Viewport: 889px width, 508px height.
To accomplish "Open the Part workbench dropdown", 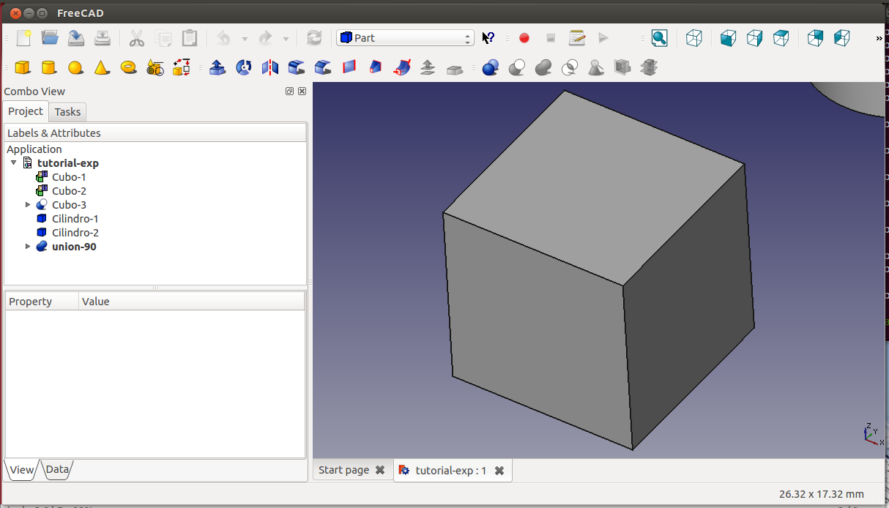I will pos(405,38).
